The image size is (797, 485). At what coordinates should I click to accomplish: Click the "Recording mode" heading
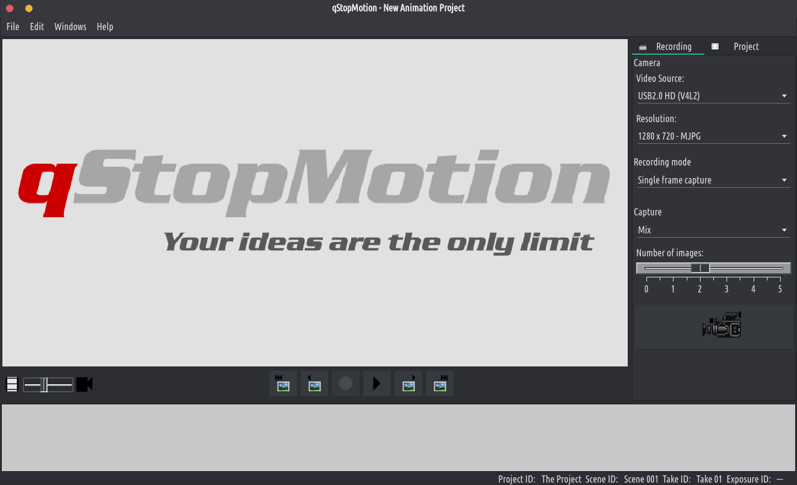(662, 162)
